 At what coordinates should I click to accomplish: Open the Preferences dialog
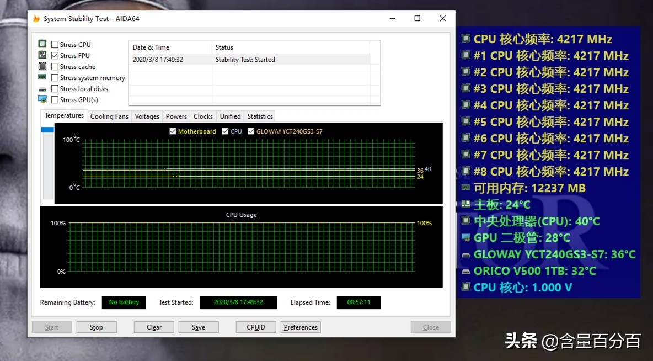tap(300, 327)
